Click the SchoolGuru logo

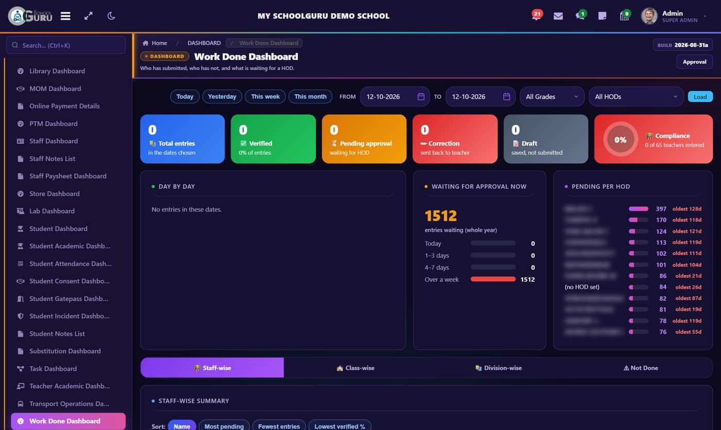30,16
